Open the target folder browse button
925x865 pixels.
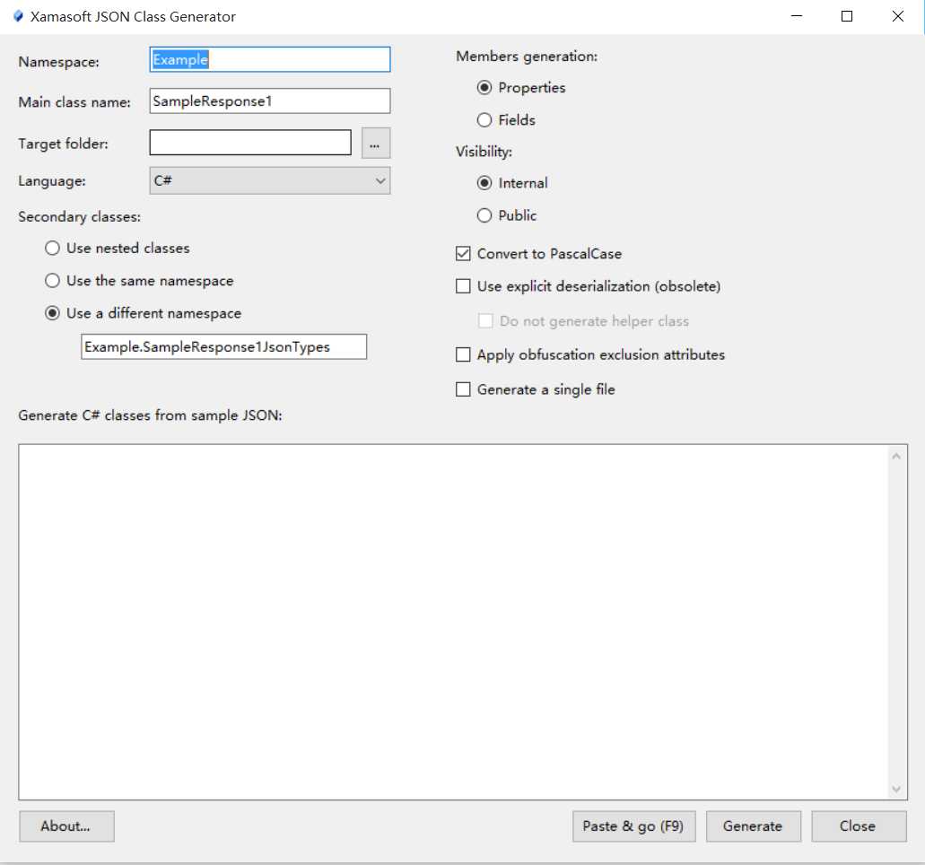(375, 144)
